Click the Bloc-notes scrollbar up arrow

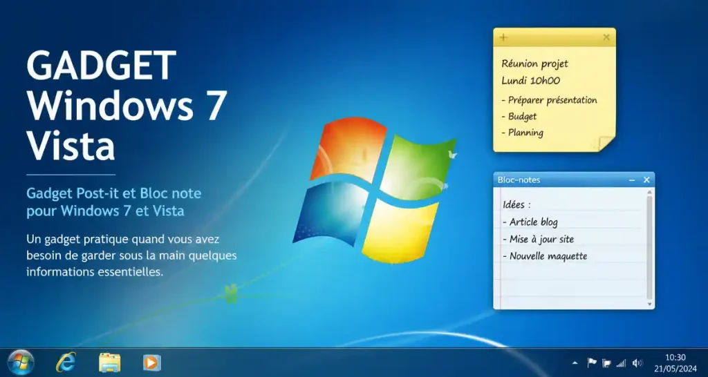(x=650, y=192)
